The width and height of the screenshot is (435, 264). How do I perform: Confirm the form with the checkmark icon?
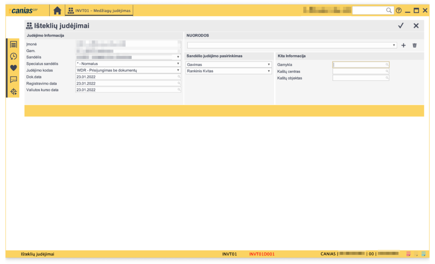(x=401, y=26)
